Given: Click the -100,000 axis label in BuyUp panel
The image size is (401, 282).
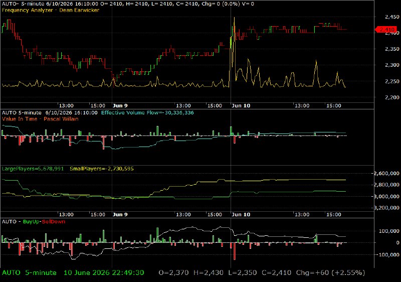Looking at the screenshot, I should (387, 255).
